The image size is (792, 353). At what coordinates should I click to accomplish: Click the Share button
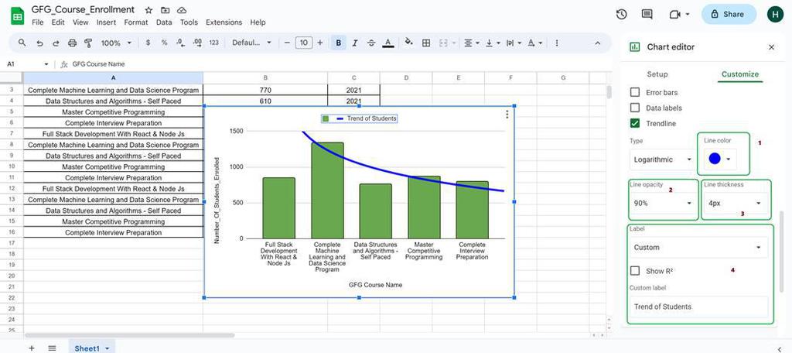coord(729,14)
